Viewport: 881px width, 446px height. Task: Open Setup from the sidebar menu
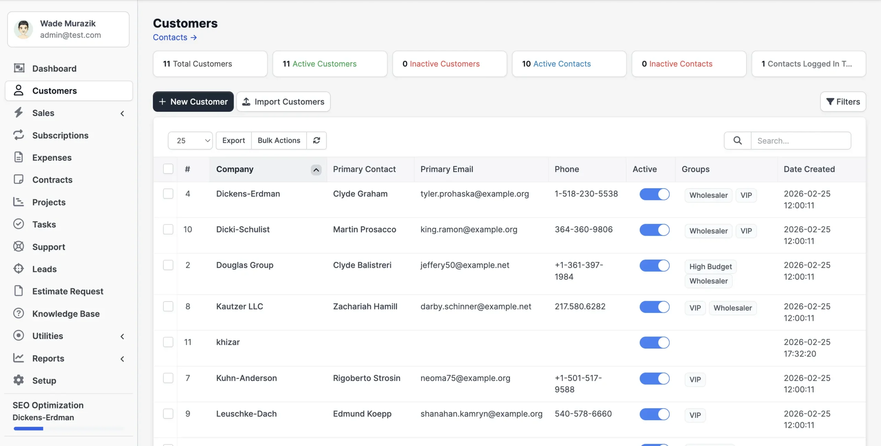pos(44,380)
